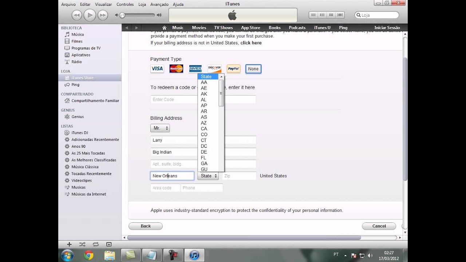
Task: Click the Windows Start button
Action: 67,255
